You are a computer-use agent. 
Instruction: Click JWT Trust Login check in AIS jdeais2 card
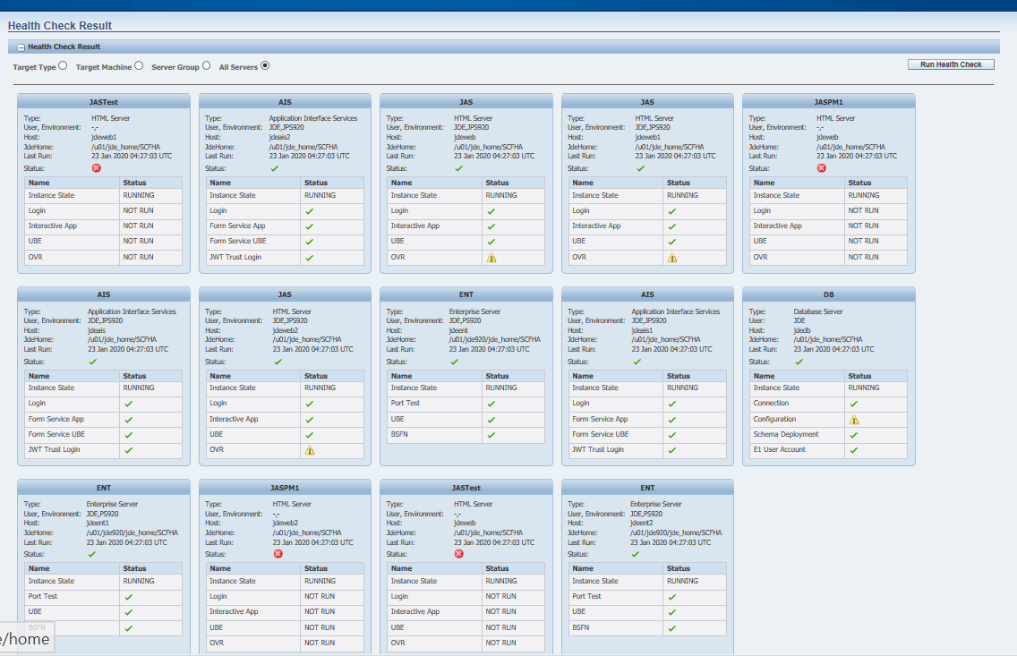click(x=310, y=258)
